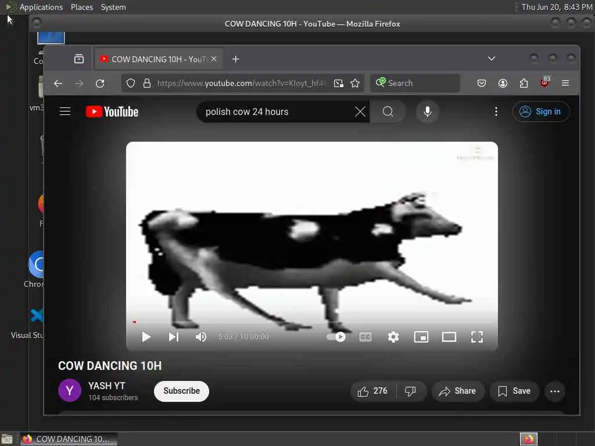This screenshot has width=595, height=446.
Task: Click the 104 subscribers text
Action: (x=113, y=397)
